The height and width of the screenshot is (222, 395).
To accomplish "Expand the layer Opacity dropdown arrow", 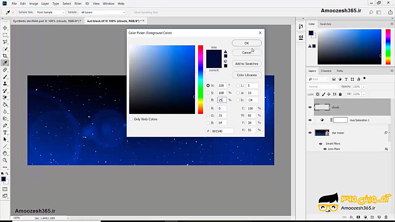I will click(x=364, y=87).
